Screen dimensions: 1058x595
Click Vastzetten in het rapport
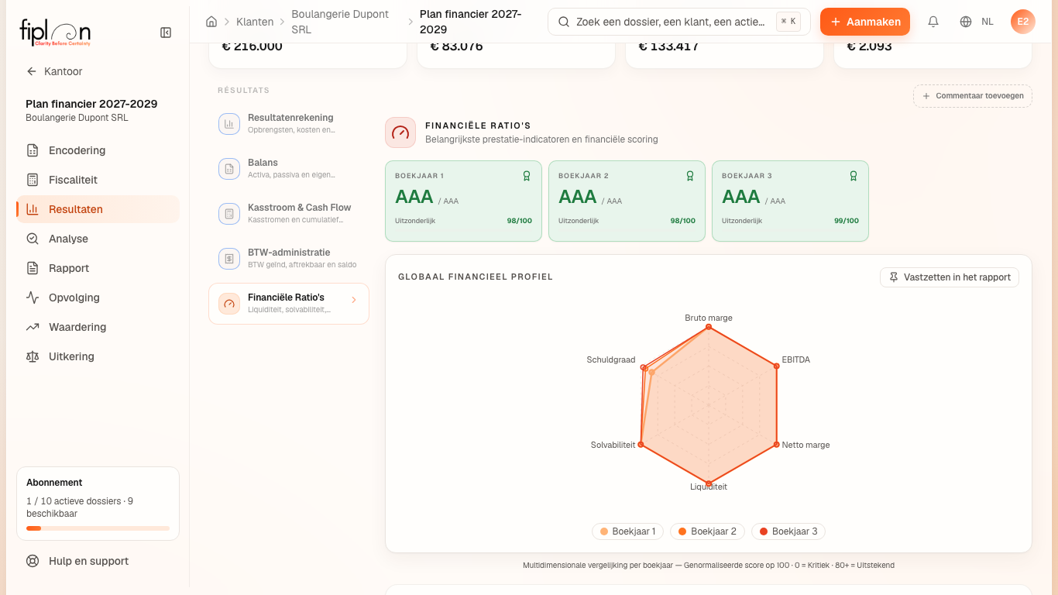(x=950, y=277)
